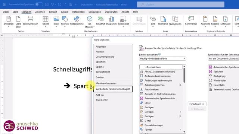Open the Layout ribbon tab
Viewport: 239px width, 134px height.
65,12
